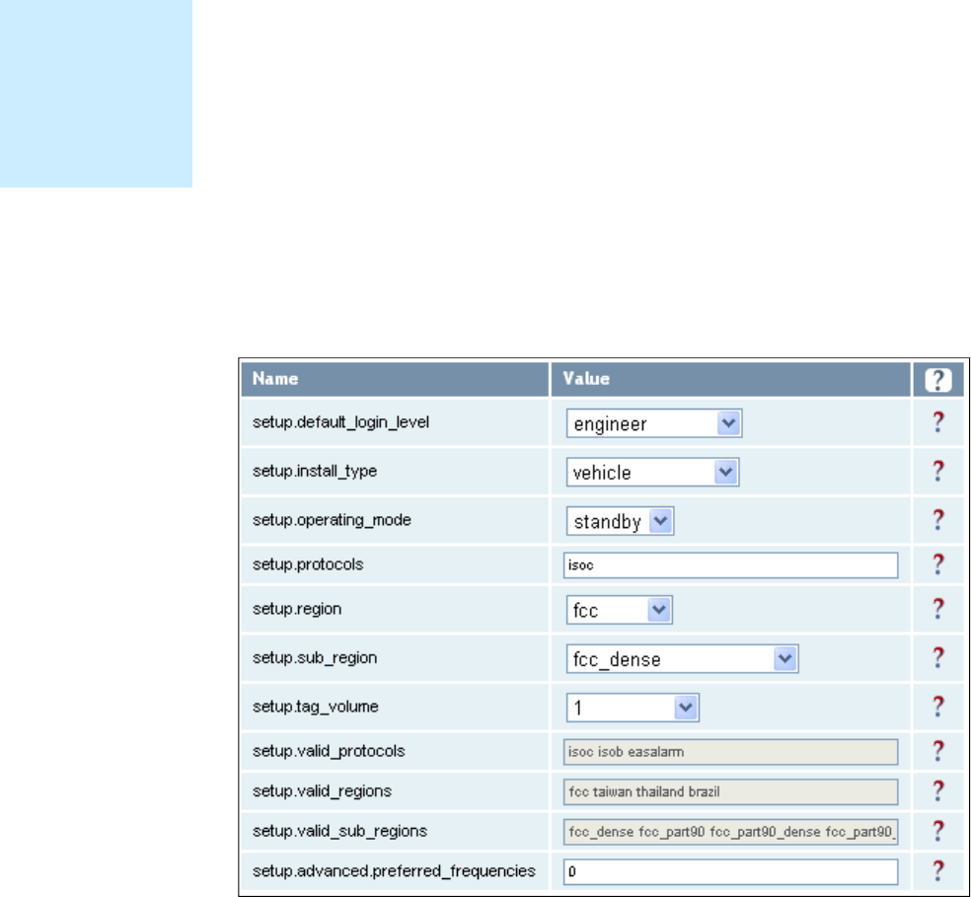Screen dimensions: 971x897
Task: Open the default login level dropdown showing engineer
Action: tap(654, 423)
